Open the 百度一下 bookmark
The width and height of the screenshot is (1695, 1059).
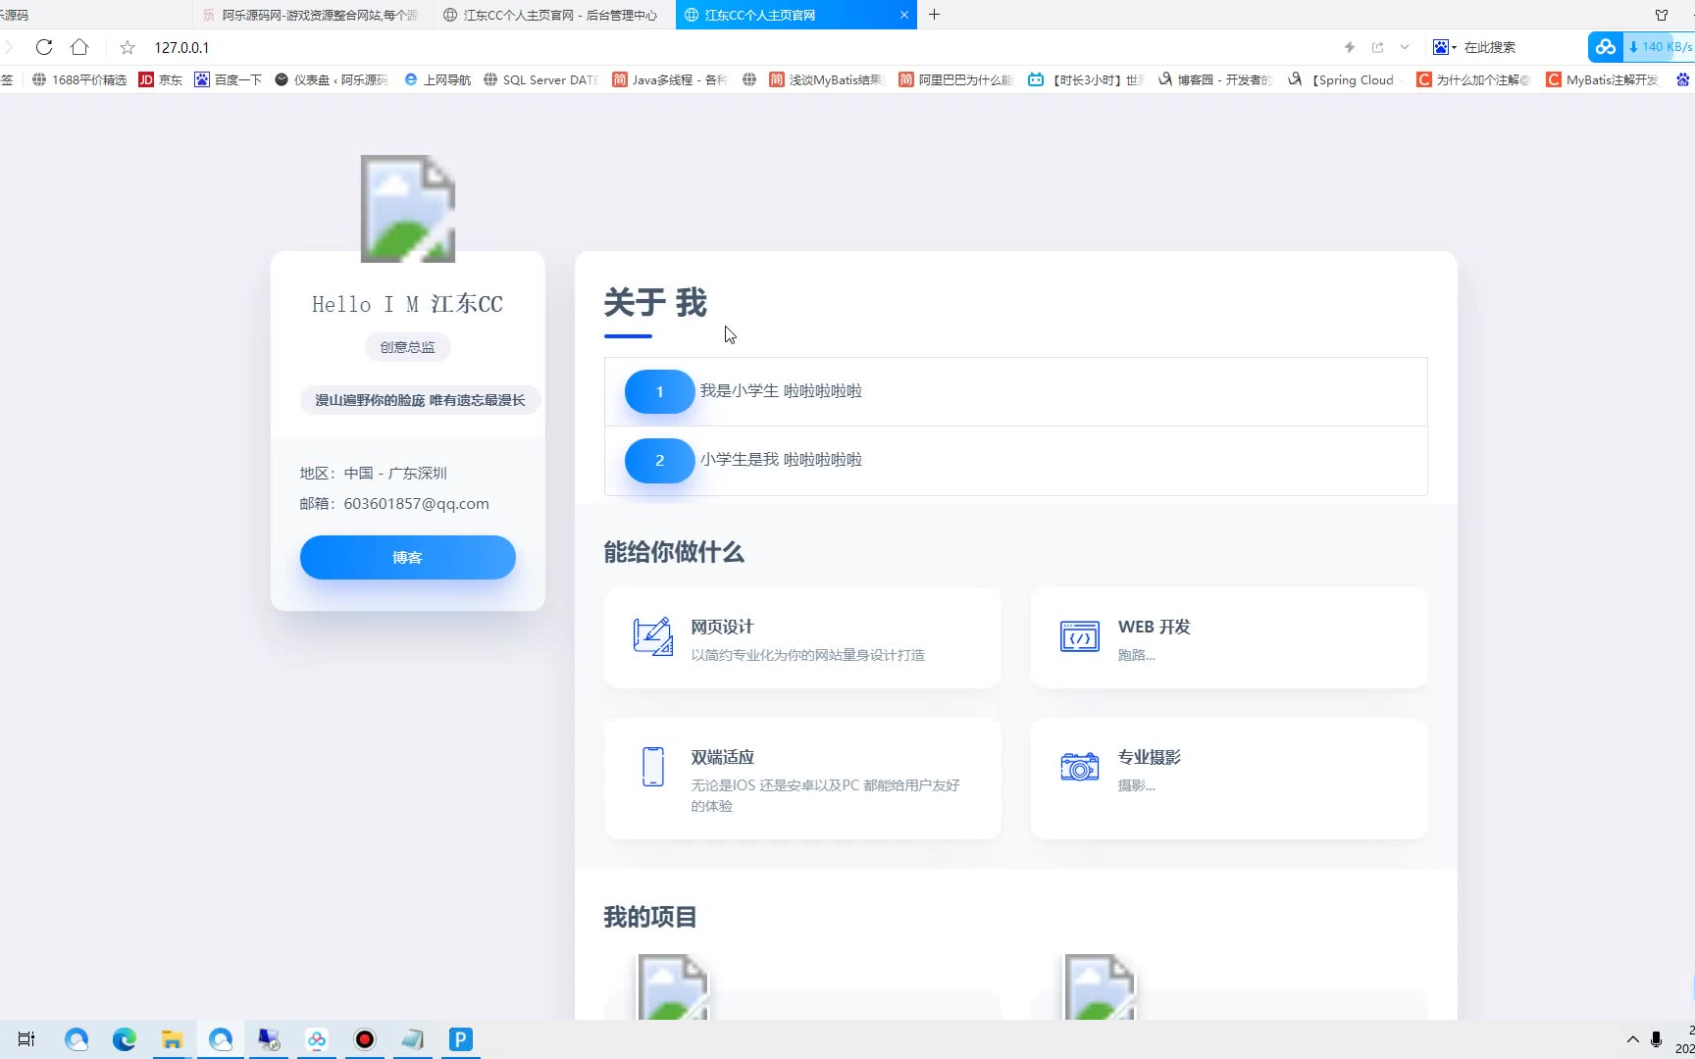[x=229, y=79]
